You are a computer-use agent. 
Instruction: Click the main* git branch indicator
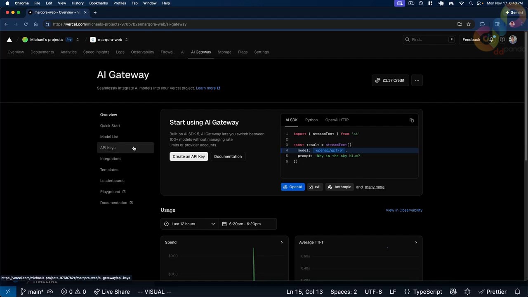click(x=32, y=292)
